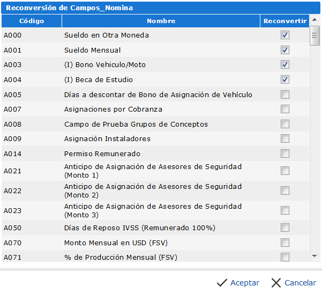The image size is (322, 293).
Task: Click the Aceptar checkmark icon
Action: tap(222, 283)
